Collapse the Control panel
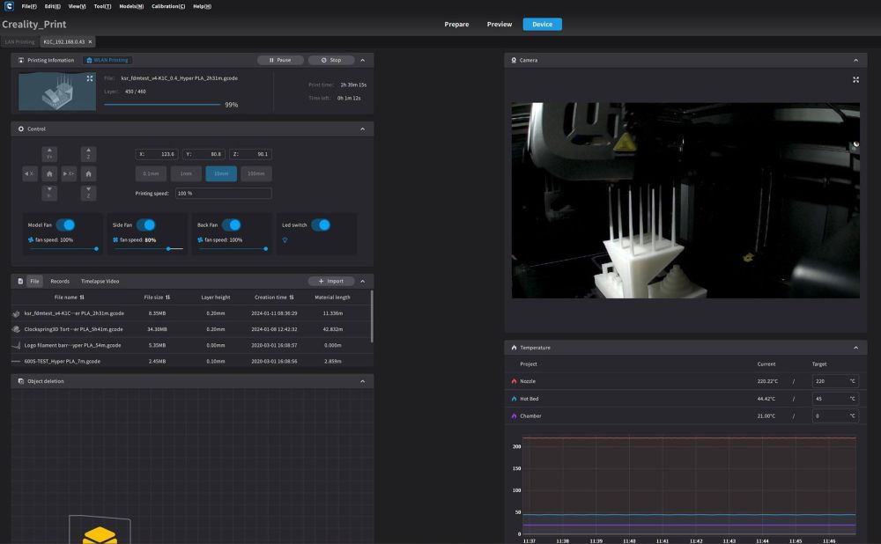Screen dimensions: 881x544 tap(362, 129)
